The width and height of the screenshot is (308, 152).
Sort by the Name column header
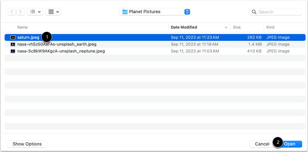pyautogui.click(x=22, y=27)
